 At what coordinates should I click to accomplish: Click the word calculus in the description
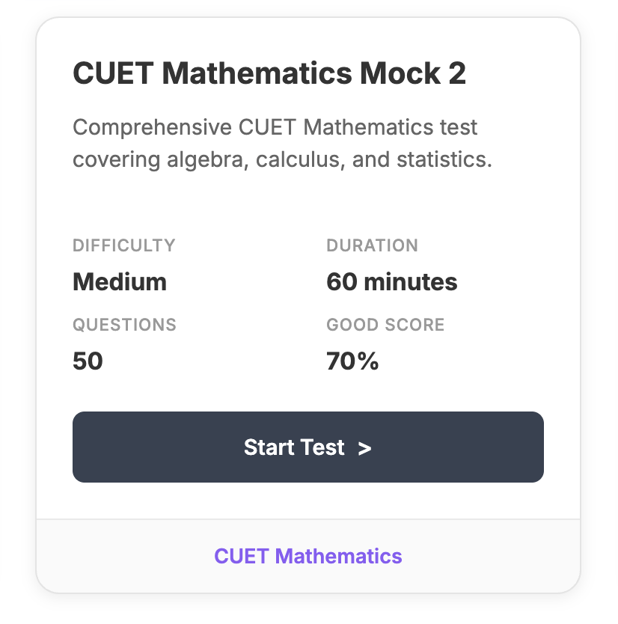[281, 160]
